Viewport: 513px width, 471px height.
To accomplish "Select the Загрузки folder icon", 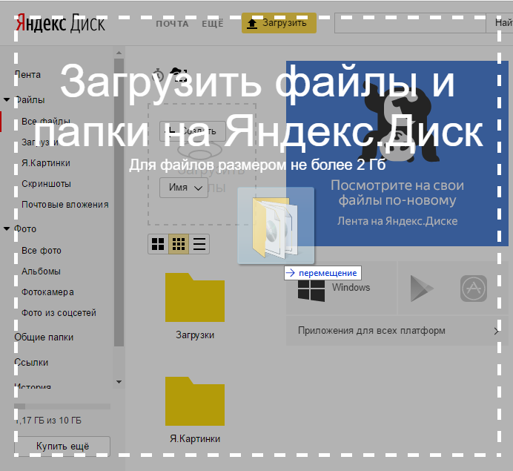I will tap(195, 297).
